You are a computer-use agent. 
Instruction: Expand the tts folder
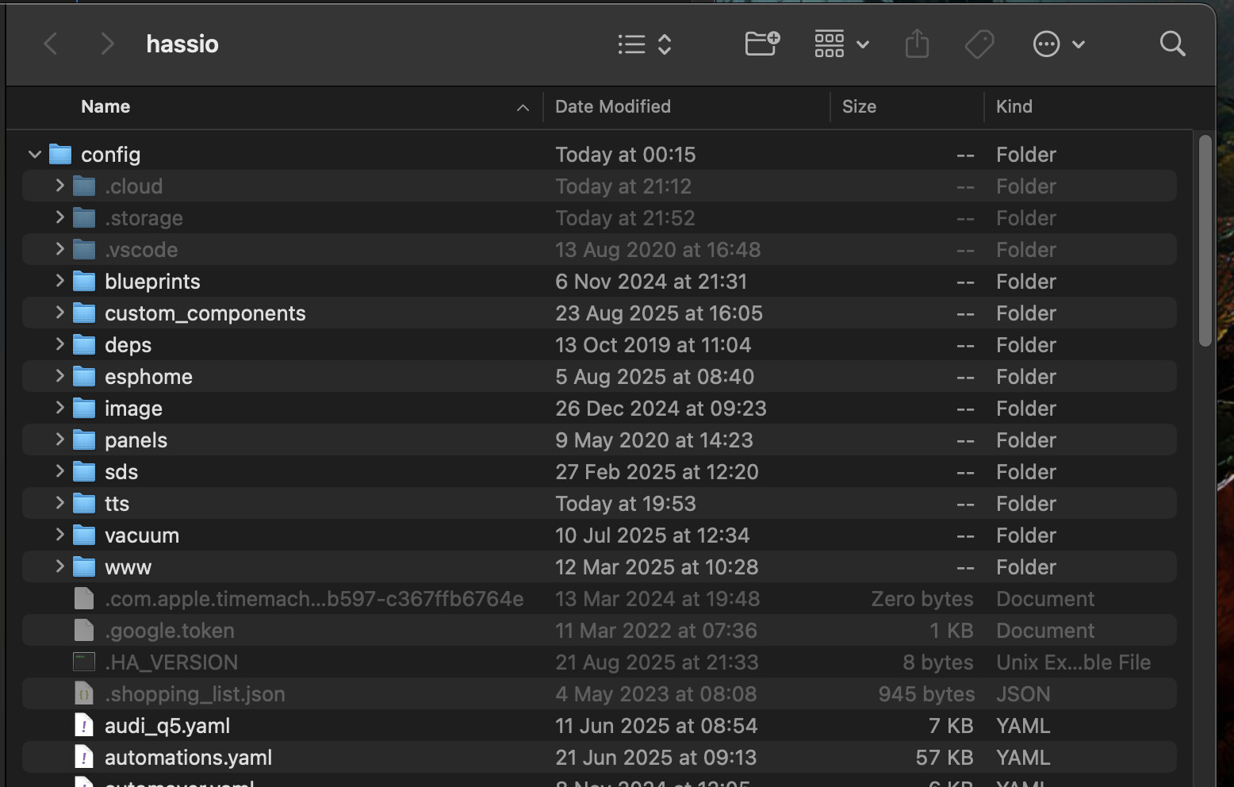pos(59,503)
